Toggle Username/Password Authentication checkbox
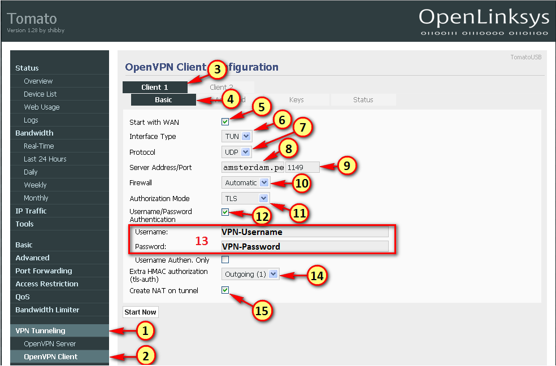The height and width of the screenshot is (366, 556). pos(225,212)
